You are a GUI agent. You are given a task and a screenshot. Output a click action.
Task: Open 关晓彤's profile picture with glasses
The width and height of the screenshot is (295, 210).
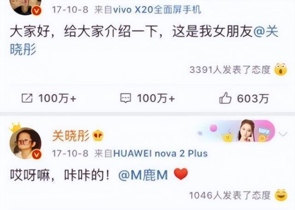26,144
